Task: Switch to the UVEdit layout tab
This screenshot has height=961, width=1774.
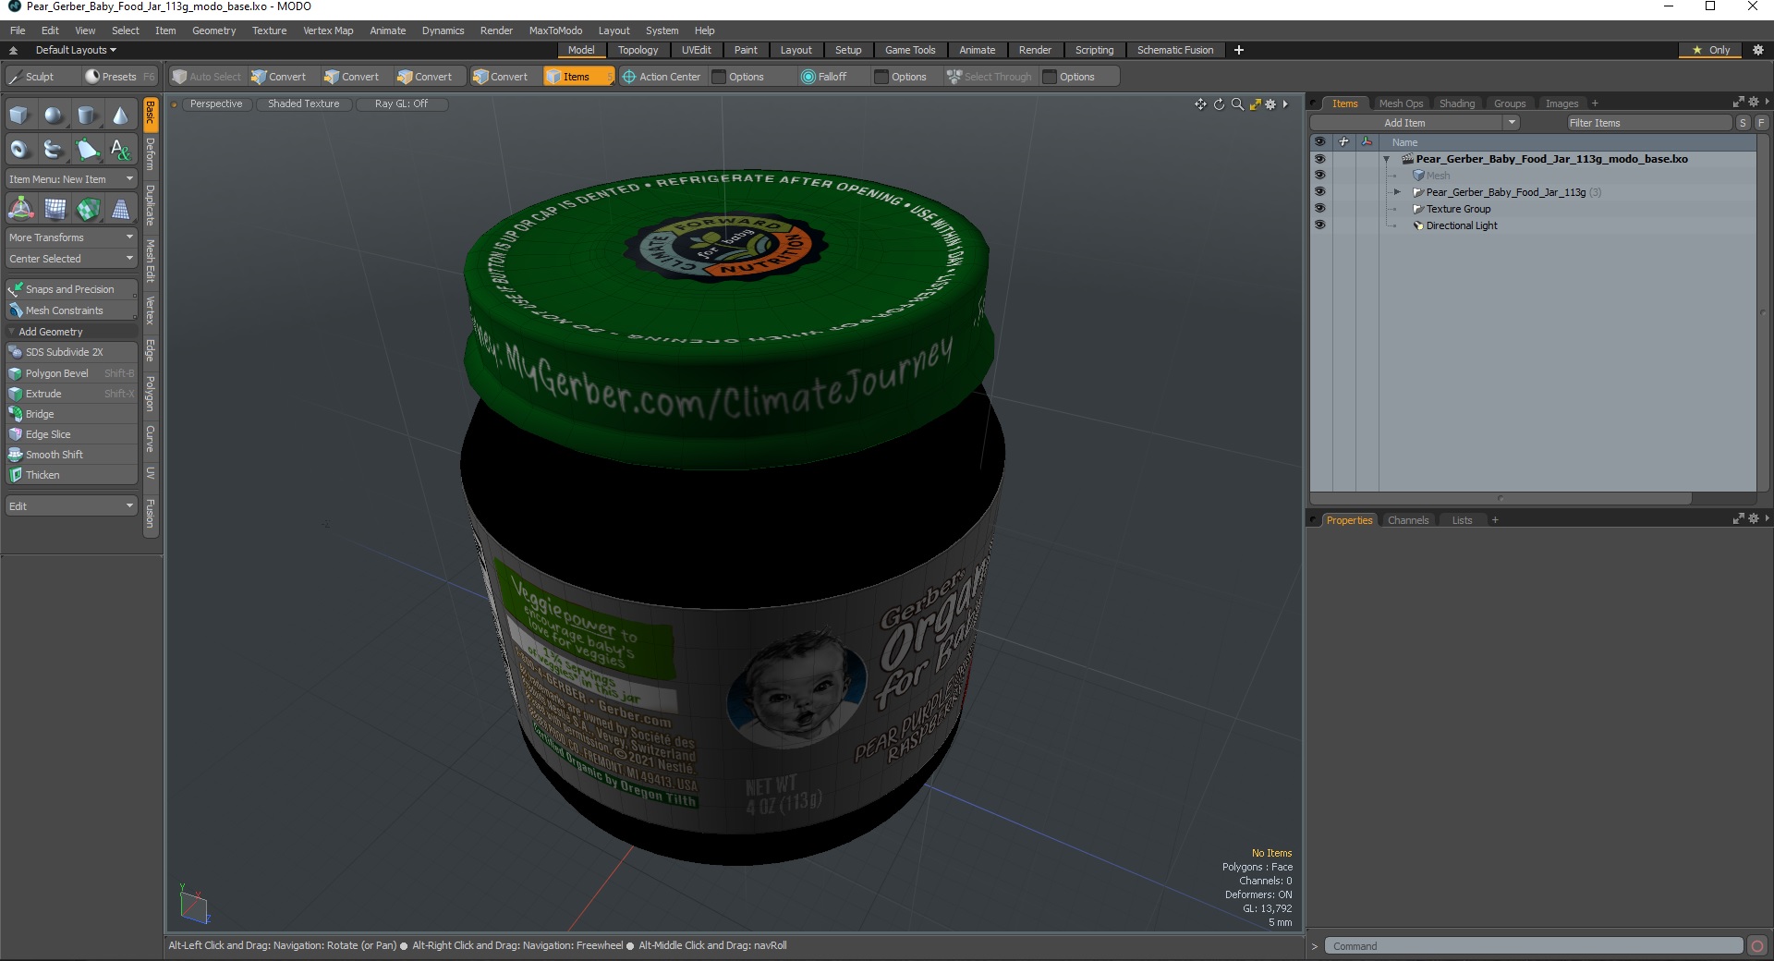Action: (696, 50)
